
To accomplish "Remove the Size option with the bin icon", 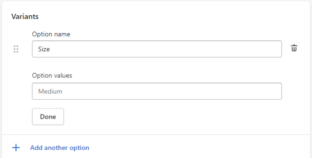I will pyautogui.click(x=294, y=48).
